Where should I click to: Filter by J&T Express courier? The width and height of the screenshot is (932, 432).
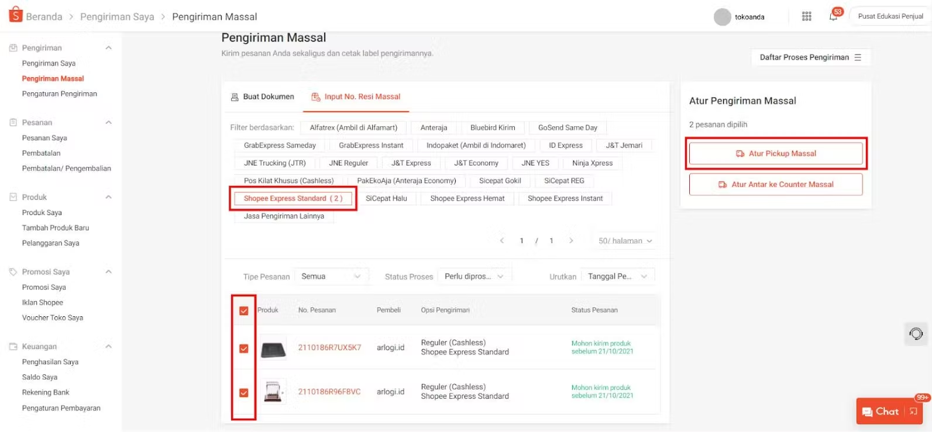pos(411,163)
